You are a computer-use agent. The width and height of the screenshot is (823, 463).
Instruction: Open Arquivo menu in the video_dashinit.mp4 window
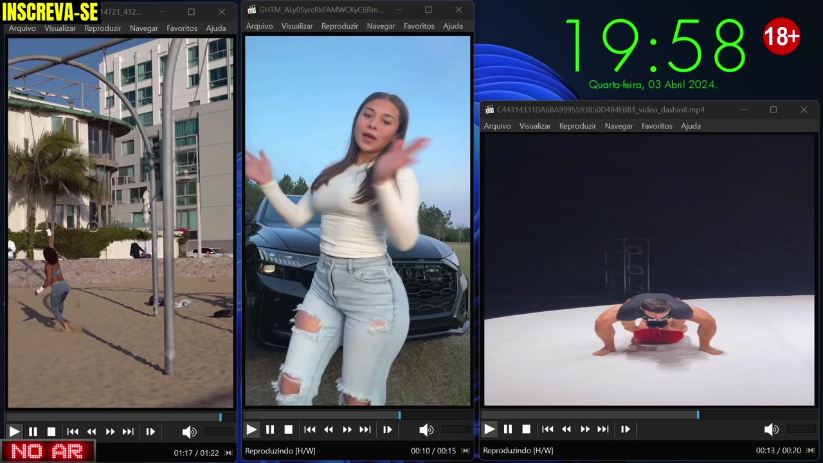coord(498,126)
